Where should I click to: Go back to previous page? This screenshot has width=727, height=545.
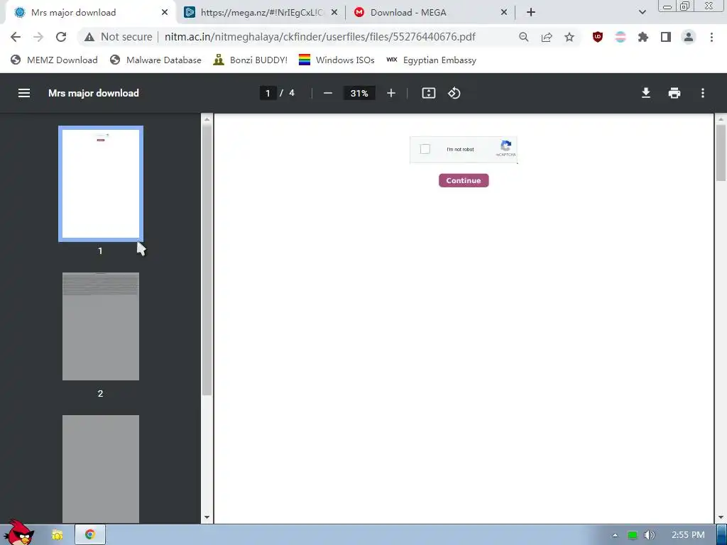coord(16,37)
